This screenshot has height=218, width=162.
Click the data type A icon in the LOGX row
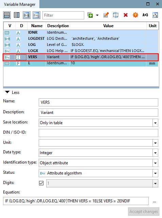click(x=18, y=51)
